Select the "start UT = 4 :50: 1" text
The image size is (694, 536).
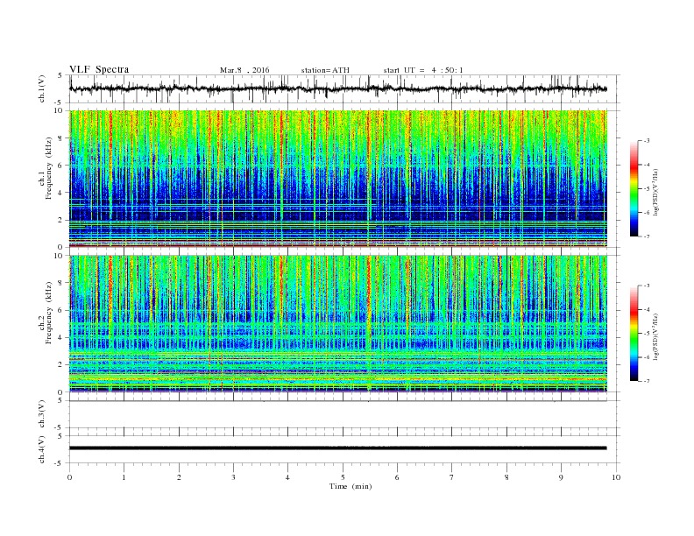point(423,70)
